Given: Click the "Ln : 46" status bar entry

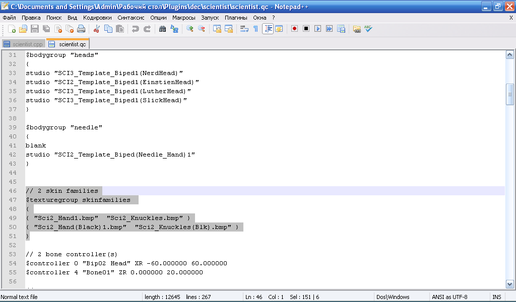Looking at the screenshot, I should pos(254,297).
